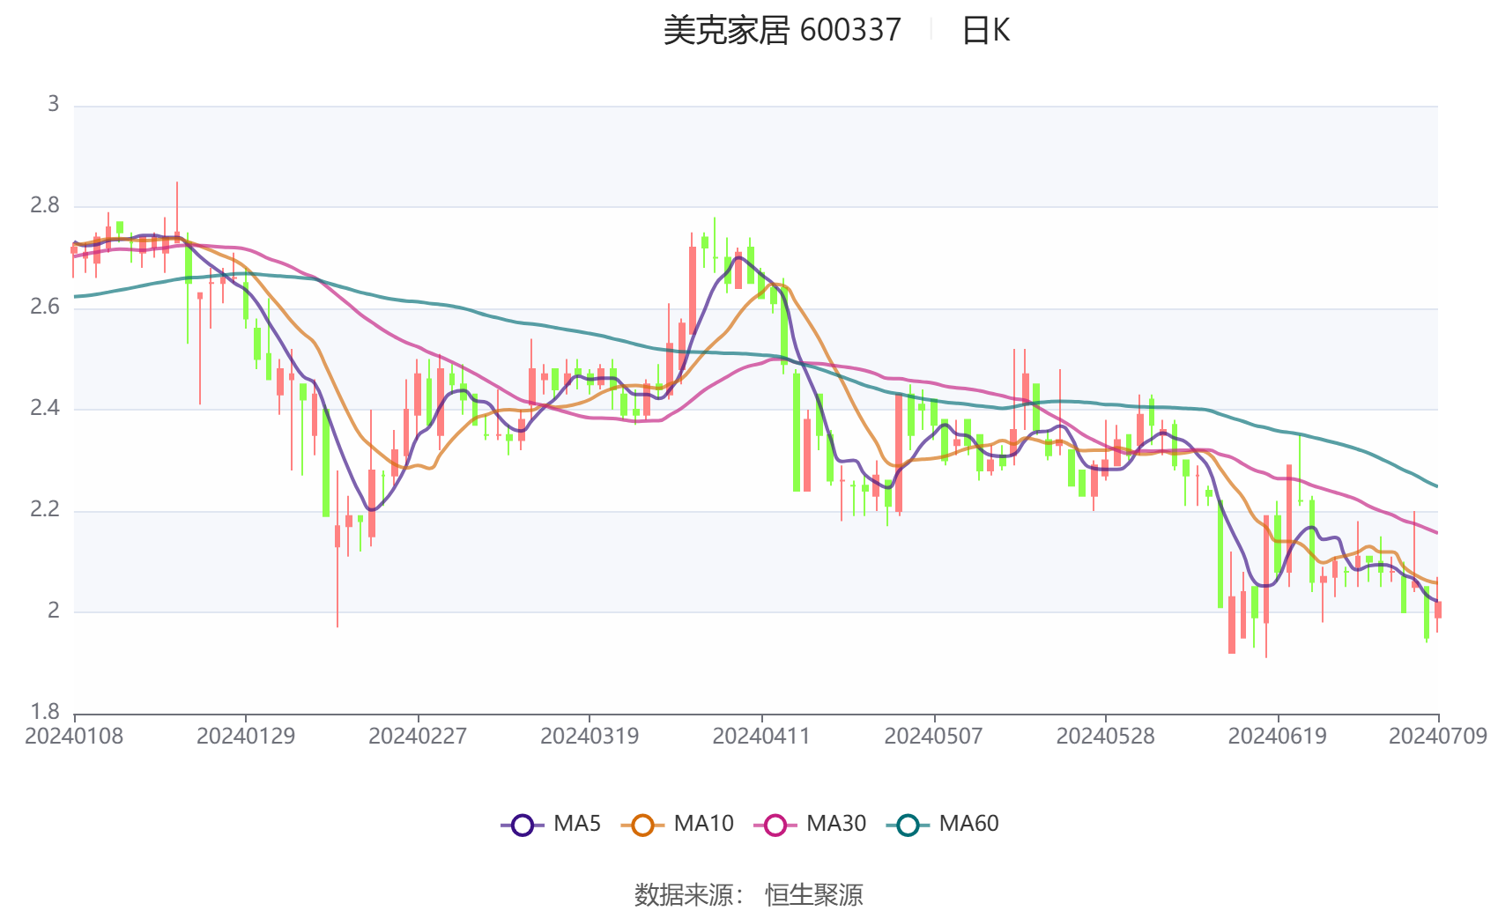The width and height of the screenshot is (1498, 911).
Task: Click y-axis value 2.2
Action: 45,510
